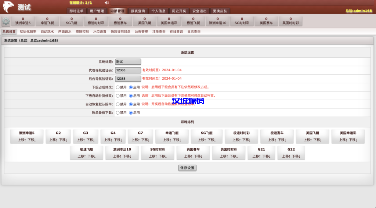376x208 pixels.
Task: Switch to the 降赔控制 tab
Action: pos(82,32)
